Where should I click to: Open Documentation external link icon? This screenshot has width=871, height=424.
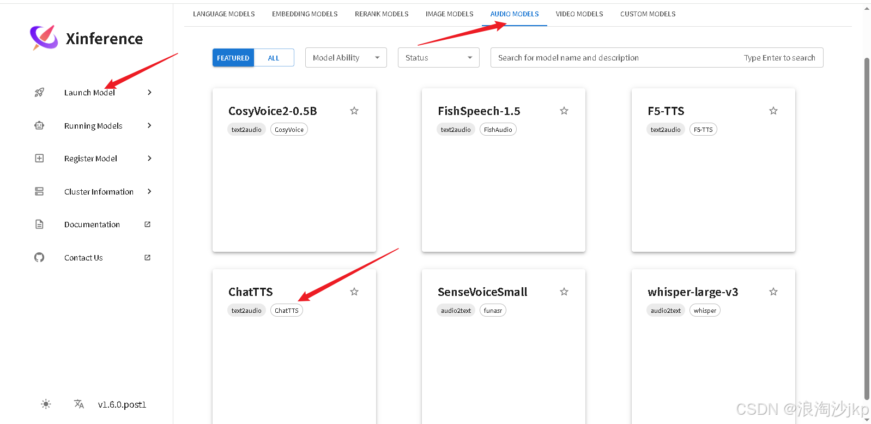pos(147,224)
